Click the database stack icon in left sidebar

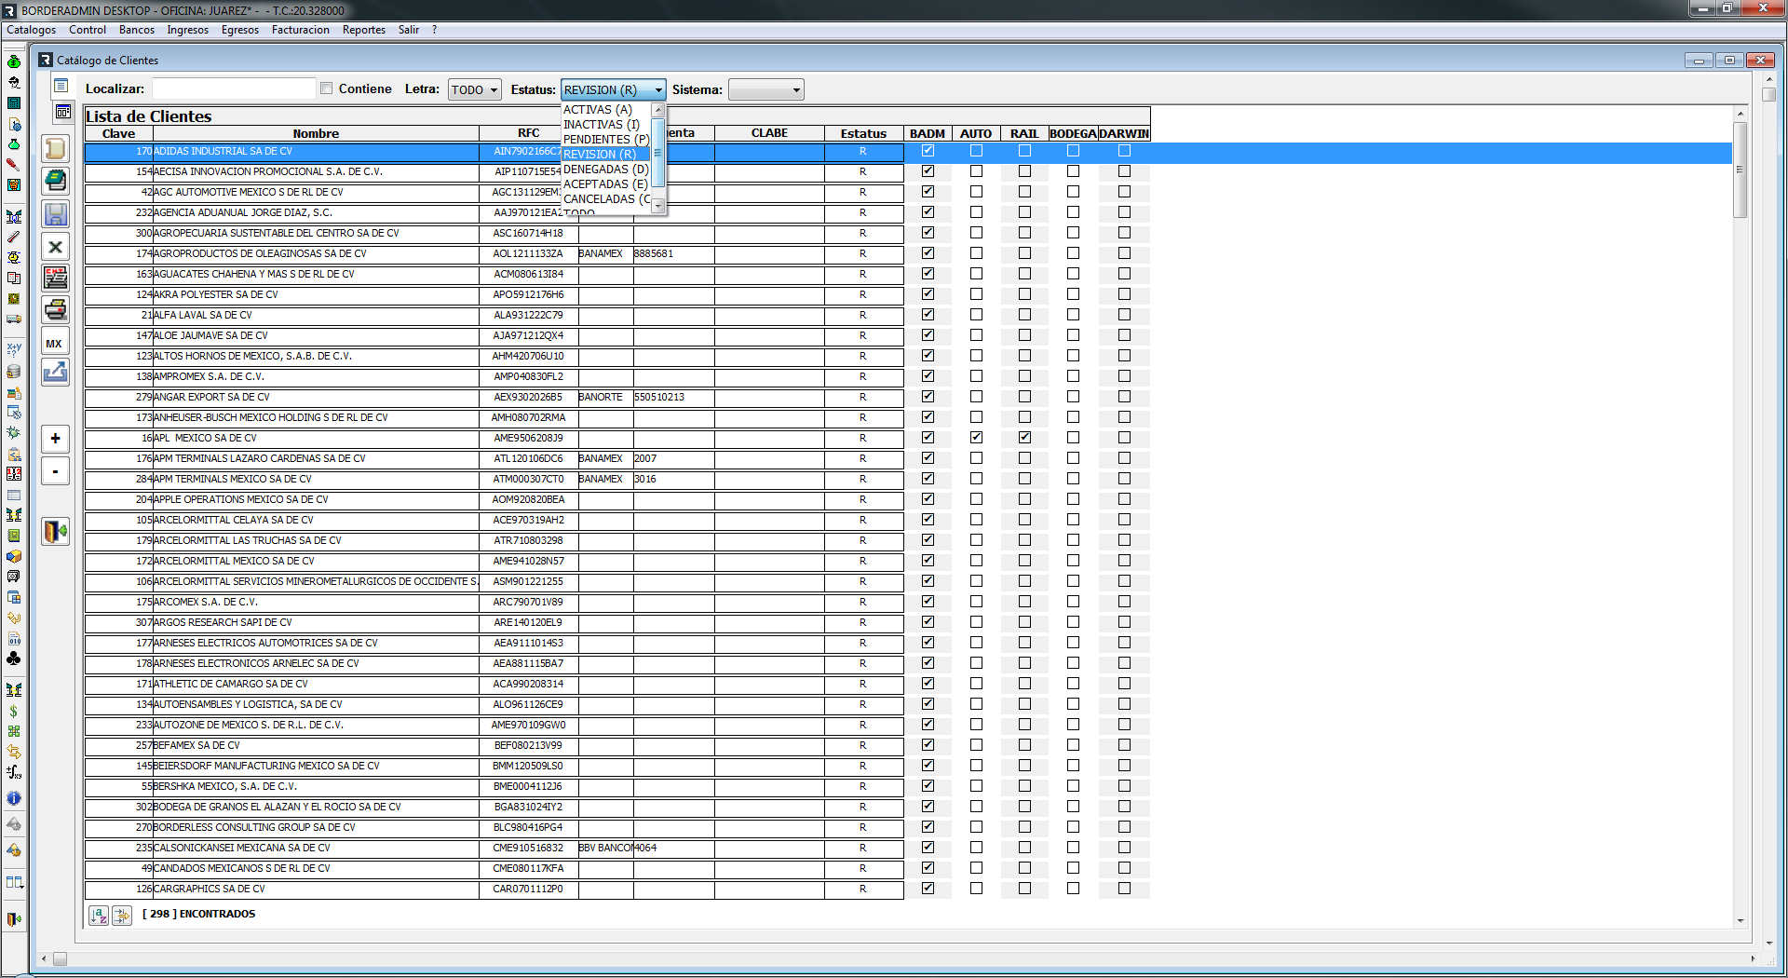click(14, 371)
